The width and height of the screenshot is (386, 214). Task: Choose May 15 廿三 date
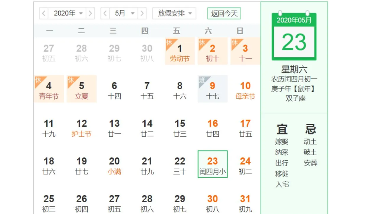180,128
